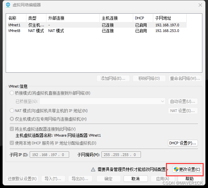Click 取消 cancel button
208x188 pixels.
136,179
